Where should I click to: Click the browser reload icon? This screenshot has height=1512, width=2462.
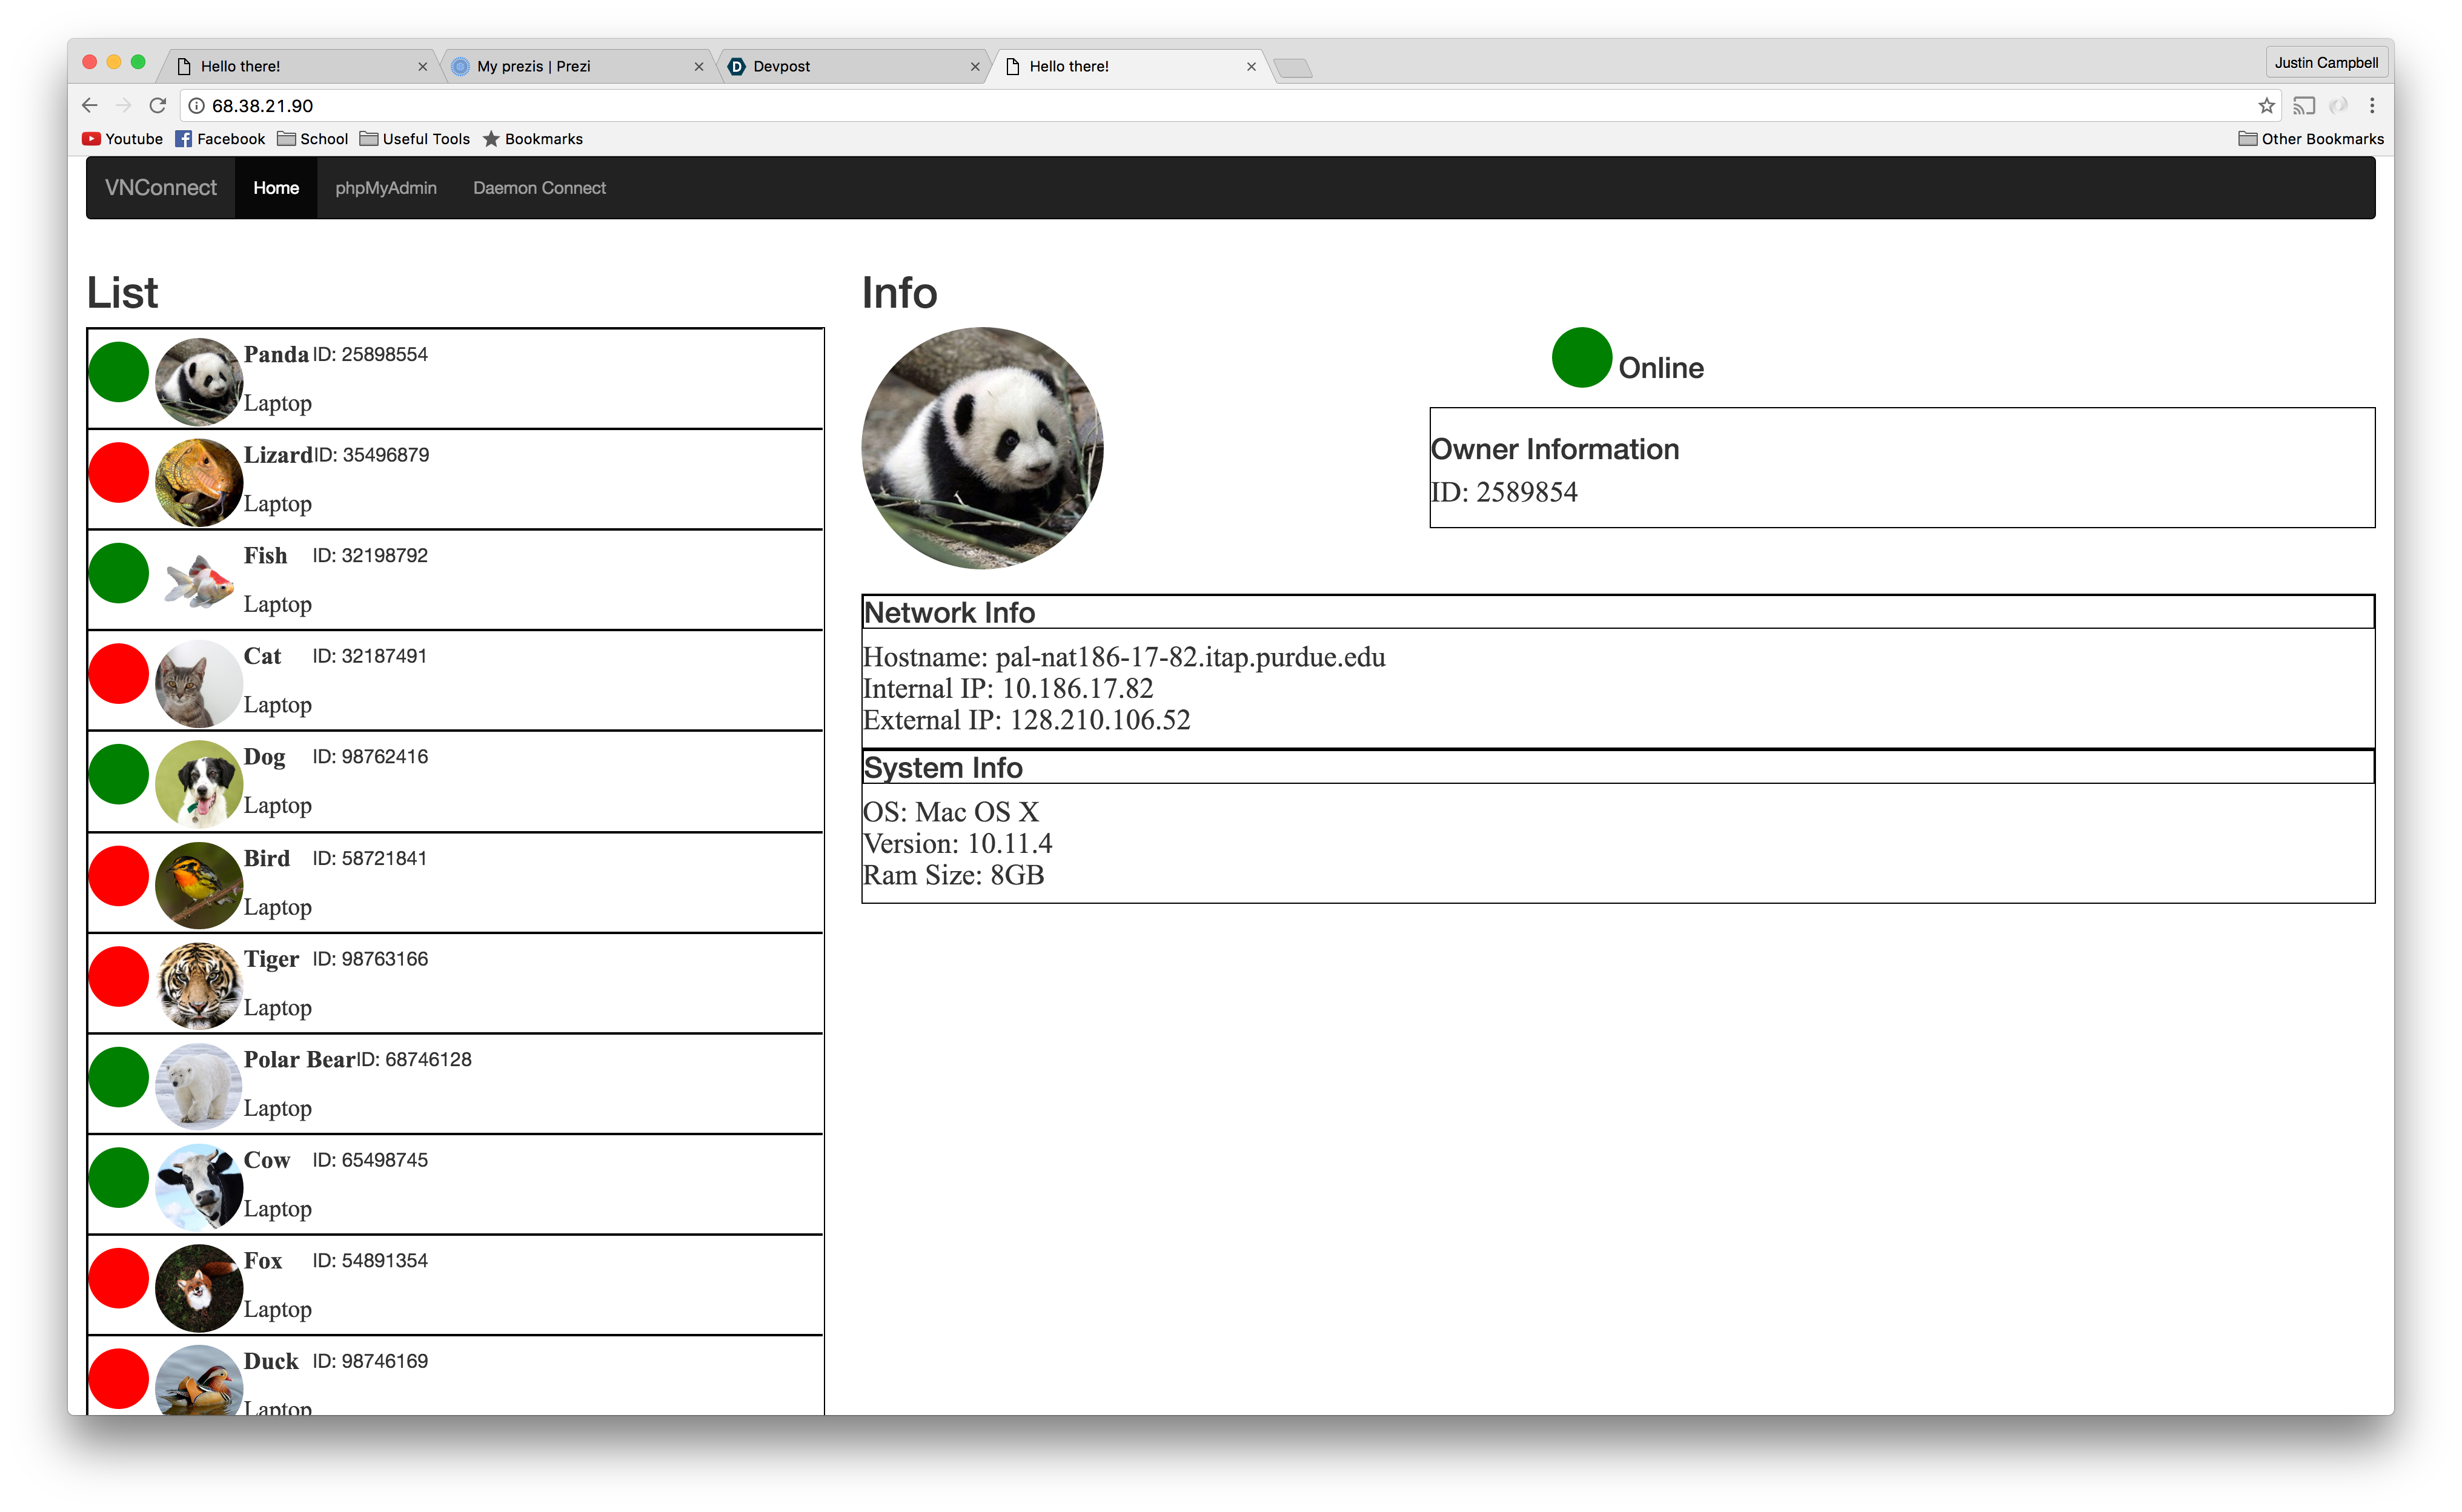point(157,105)
